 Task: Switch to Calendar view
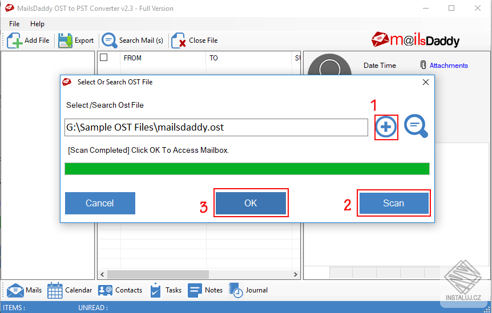click(x=70, y=290)
